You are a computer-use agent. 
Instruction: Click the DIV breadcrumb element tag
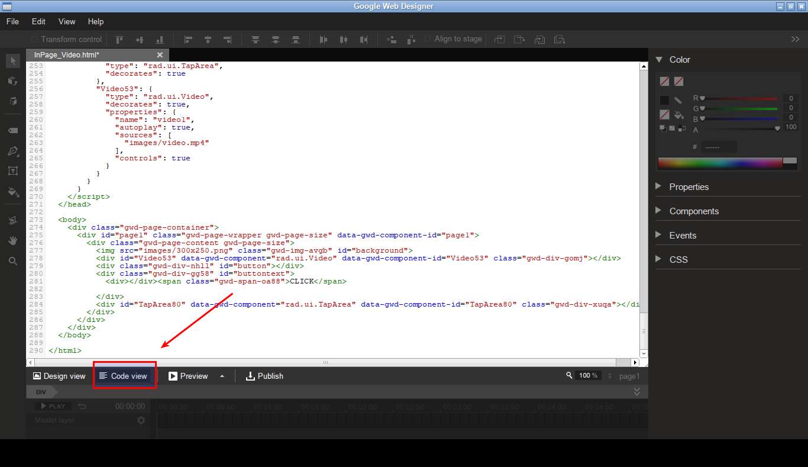tap(41, 392)
